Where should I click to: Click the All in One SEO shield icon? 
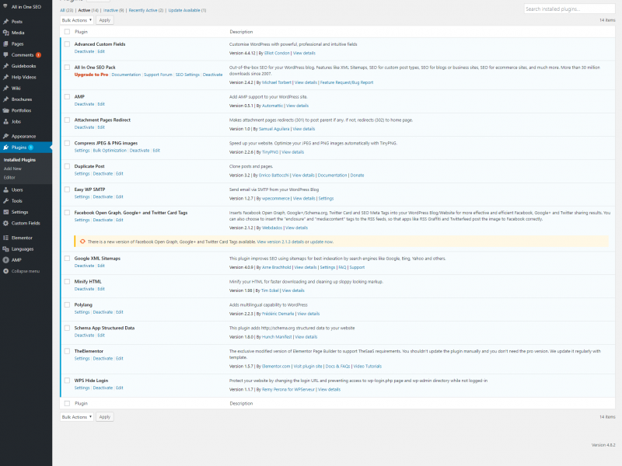tap(5, 6)
